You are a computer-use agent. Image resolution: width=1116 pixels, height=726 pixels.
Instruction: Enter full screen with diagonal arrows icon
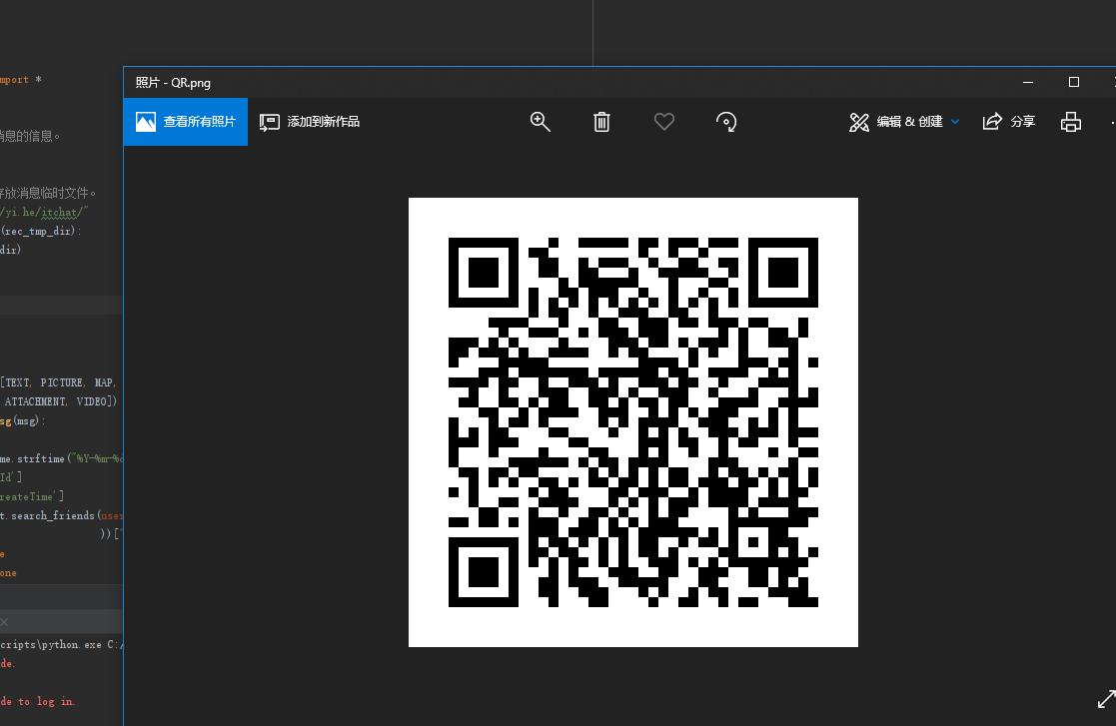(x=1107, y=699)
